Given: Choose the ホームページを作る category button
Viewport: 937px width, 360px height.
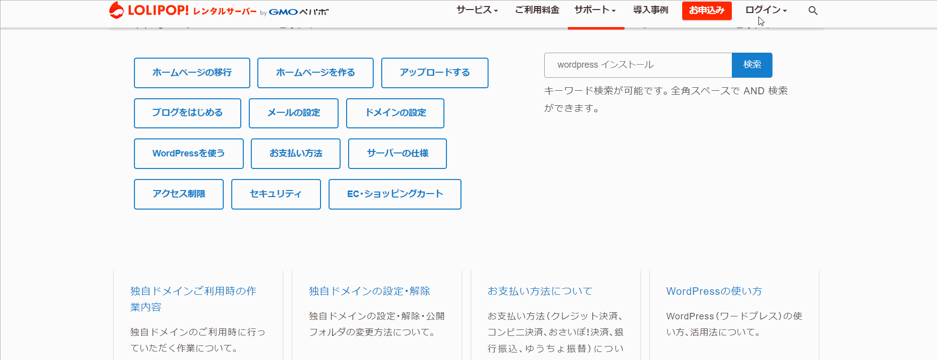Looking at the screenshot, I should tap(315, 73).
